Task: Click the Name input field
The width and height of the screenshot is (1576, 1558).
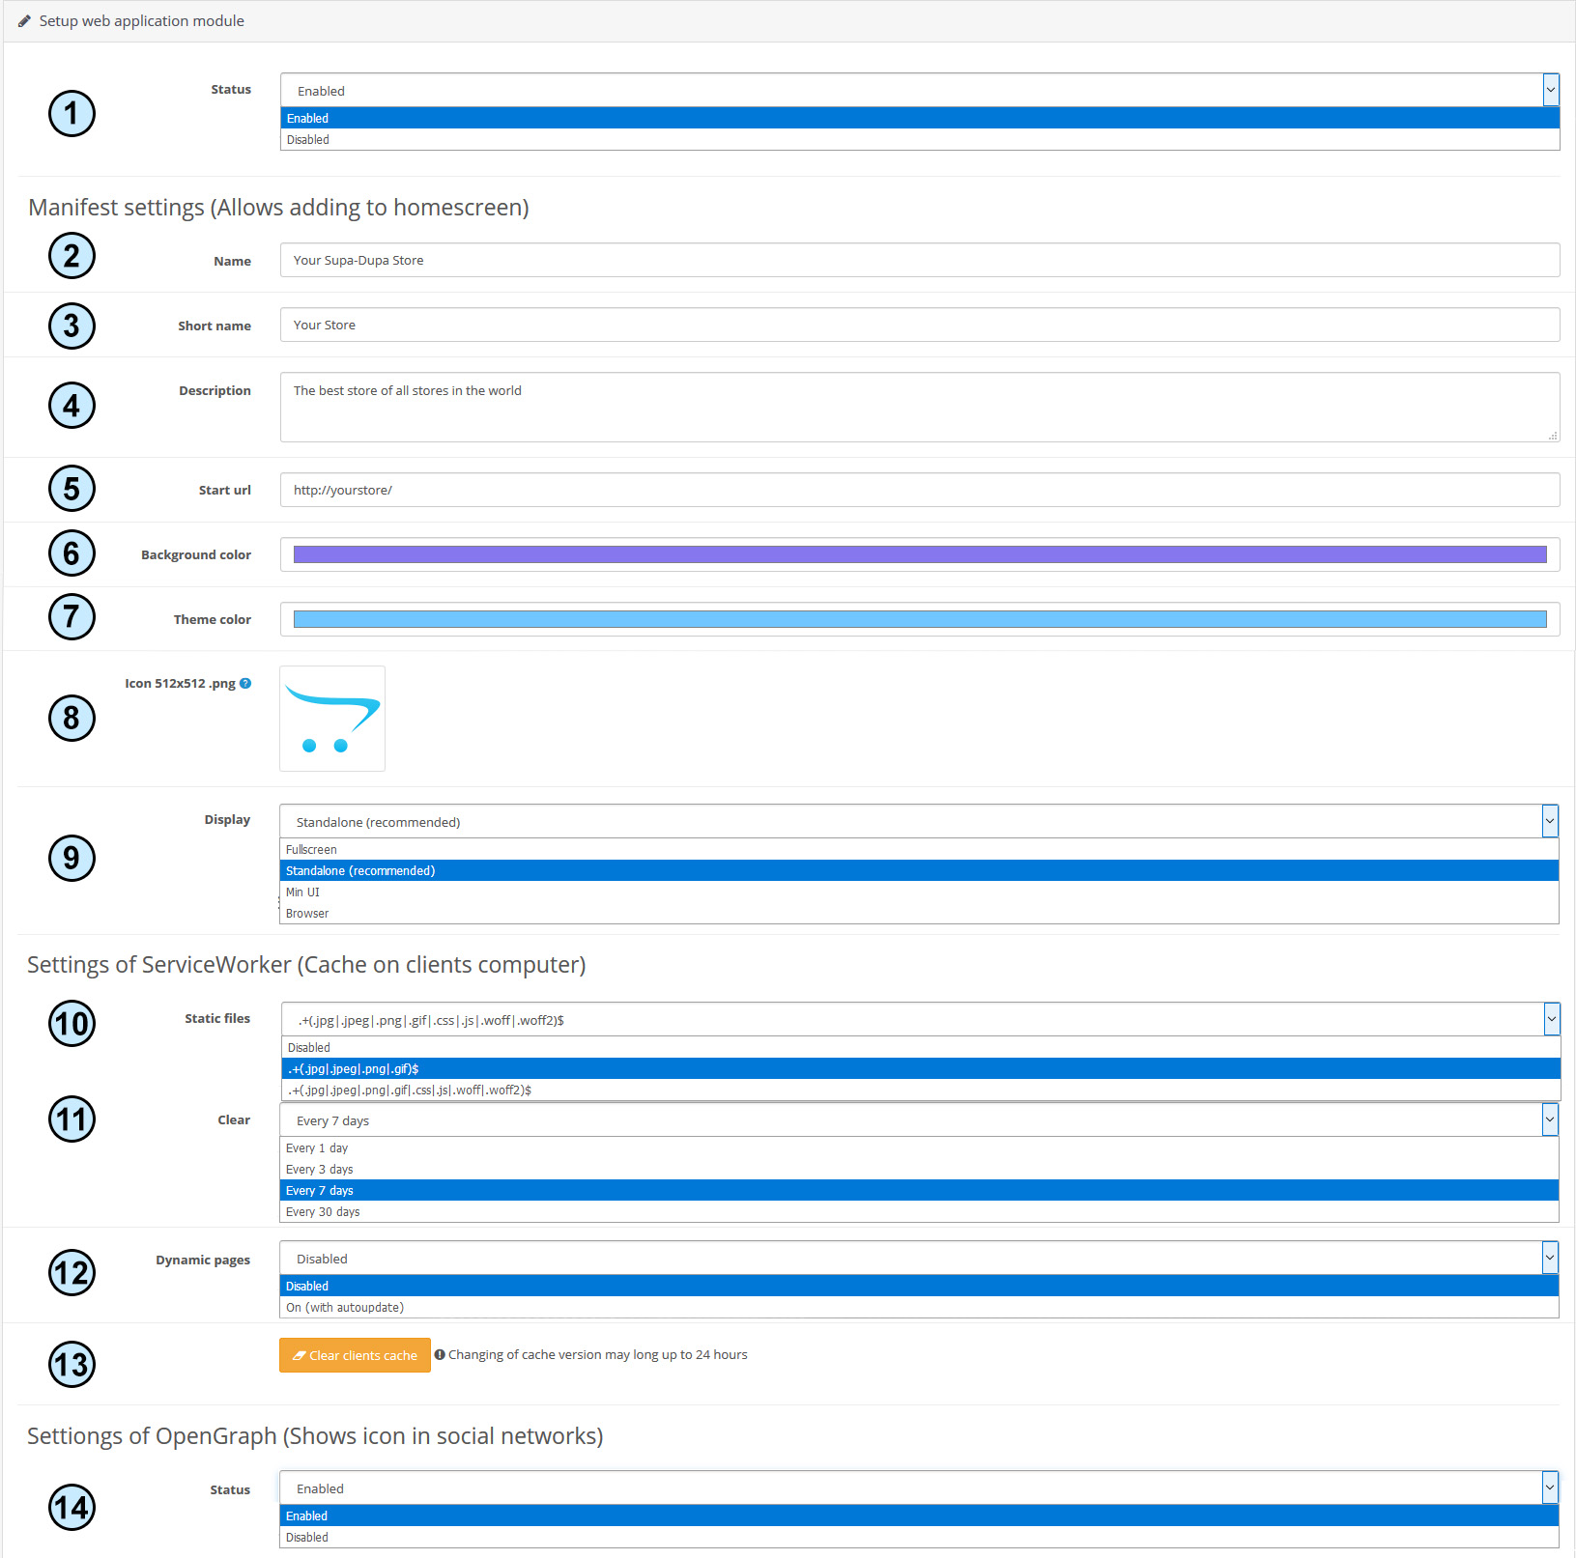Action: click(x=919, y=260)
